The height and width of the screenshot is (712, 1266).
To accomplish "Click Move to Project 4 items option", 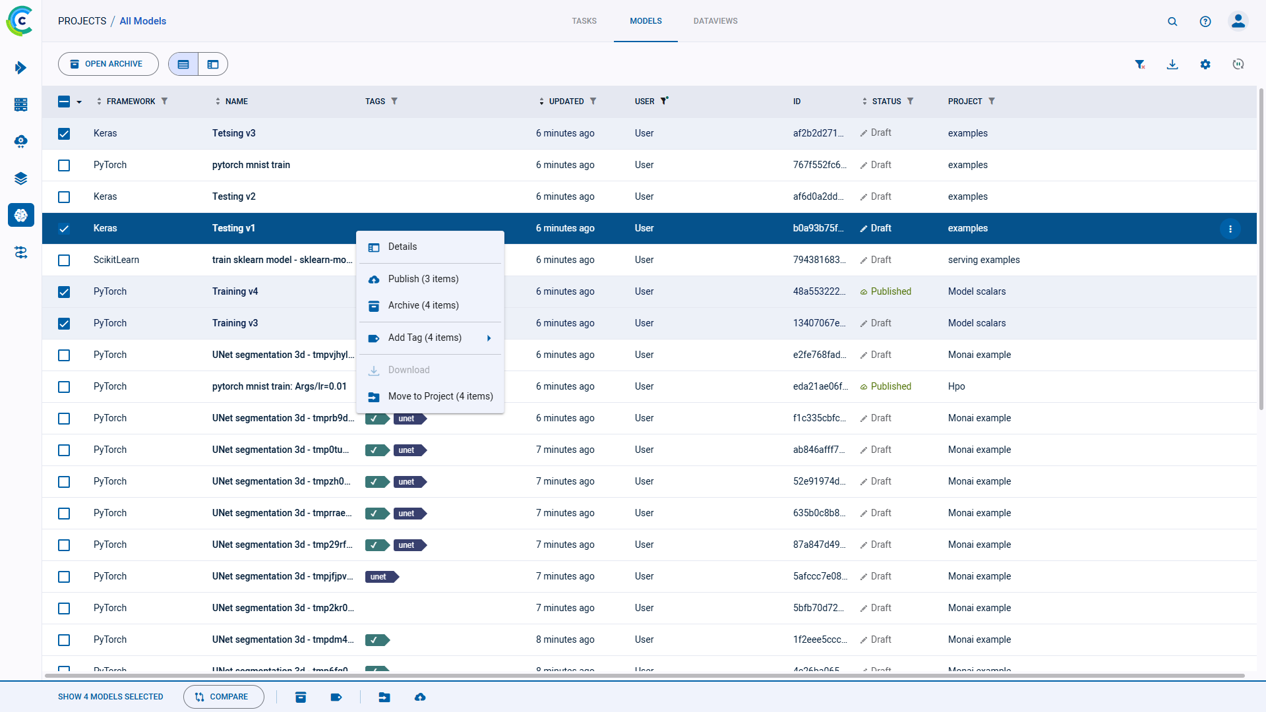I will pyautogui.click(x=440, y=396).
